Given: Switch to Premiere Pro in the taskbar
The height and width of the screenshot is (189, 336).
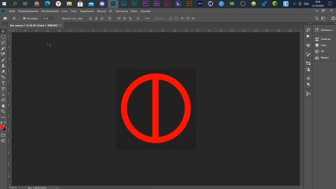Looking at the screenshot, I should coord(146,4).
